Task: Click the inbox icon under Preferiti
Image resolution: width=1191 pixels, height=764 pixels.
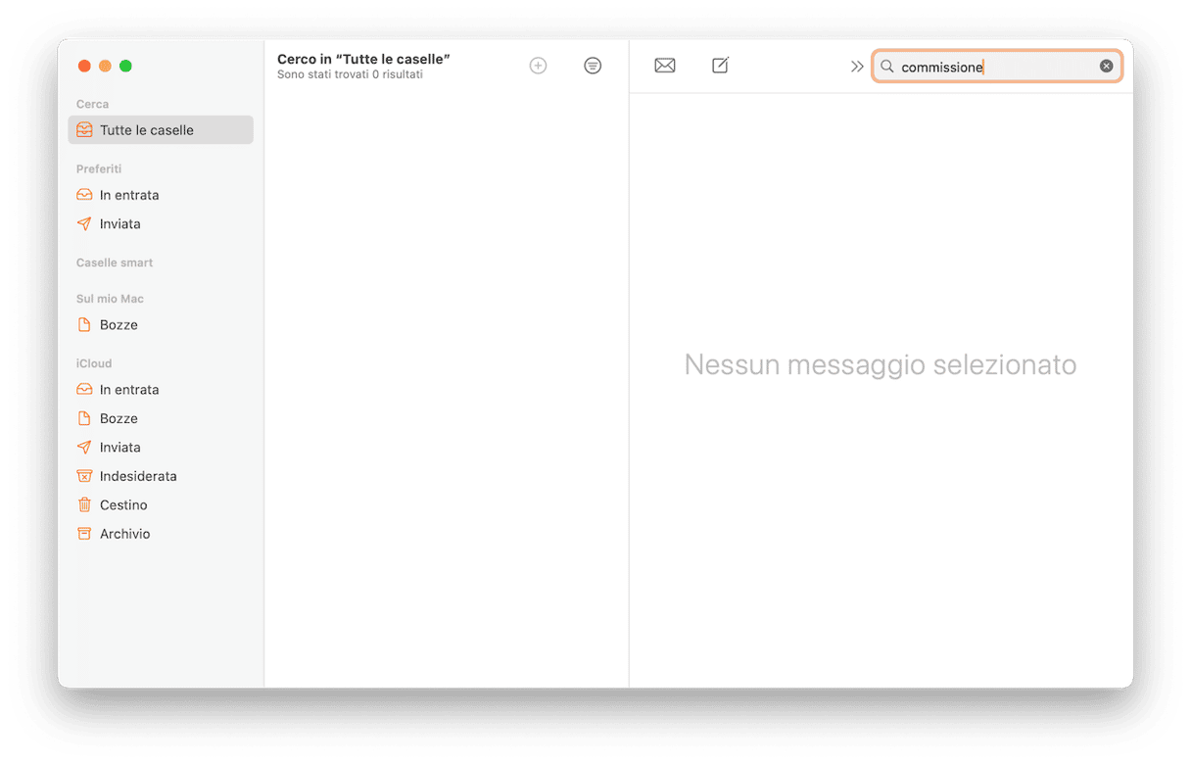Action: pyautogui.click(x=84, y=195)
